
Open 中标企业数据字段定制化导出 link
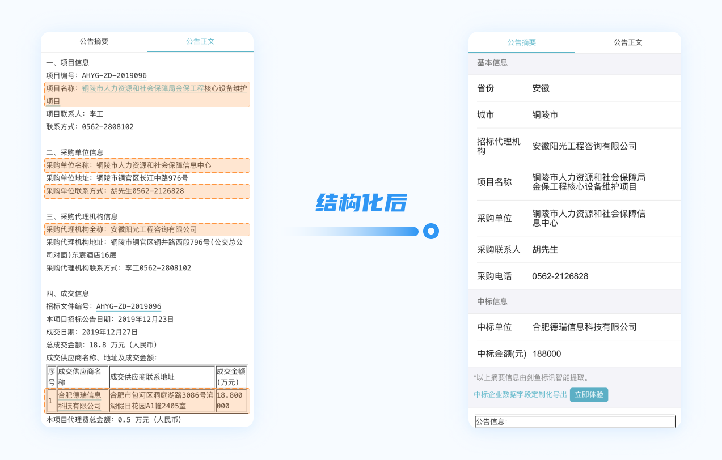point(520,395)
